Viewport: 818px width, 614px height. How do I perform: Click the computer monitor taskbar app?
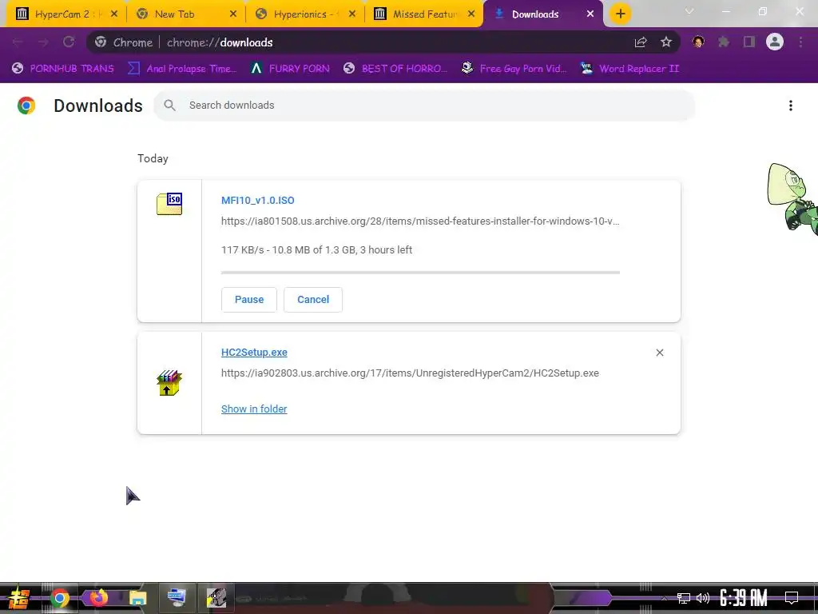(x=177, y=598)
